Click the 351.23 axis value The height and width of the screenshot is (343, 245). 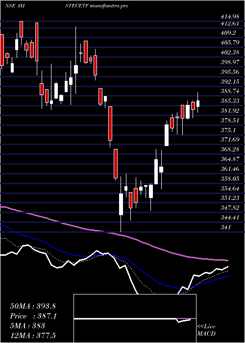(x=230, y=198)
